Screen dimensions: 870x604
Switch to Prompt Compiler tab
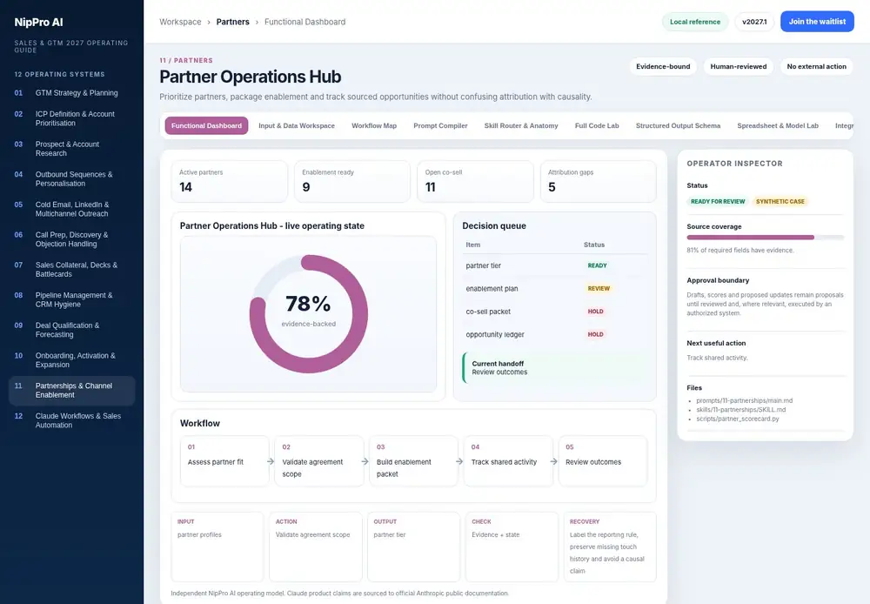(x=440, y=125)
